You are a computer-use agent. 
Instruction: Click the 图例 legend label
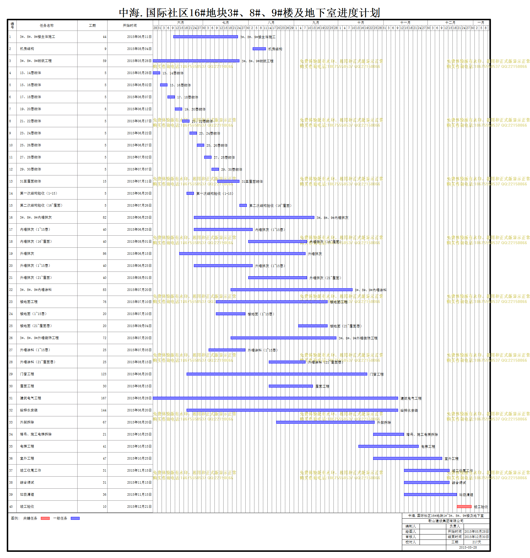15,518
